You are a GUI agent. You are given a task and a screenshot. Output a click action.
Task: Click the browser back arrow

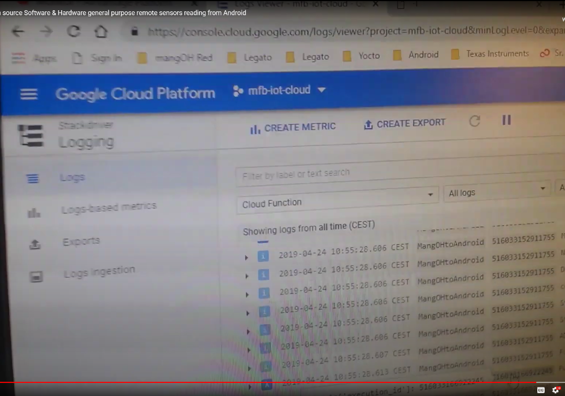click(18, 32)
